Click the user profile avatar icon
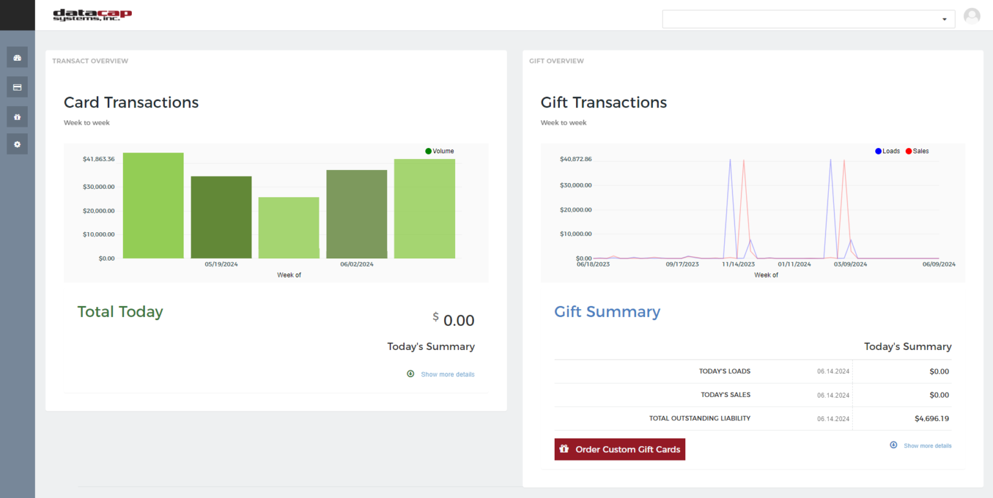This screenshot has height=498, width=993. pos(972,16)
